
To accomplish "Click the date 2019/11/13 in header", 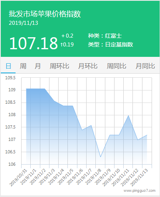I will coord(24,23).
